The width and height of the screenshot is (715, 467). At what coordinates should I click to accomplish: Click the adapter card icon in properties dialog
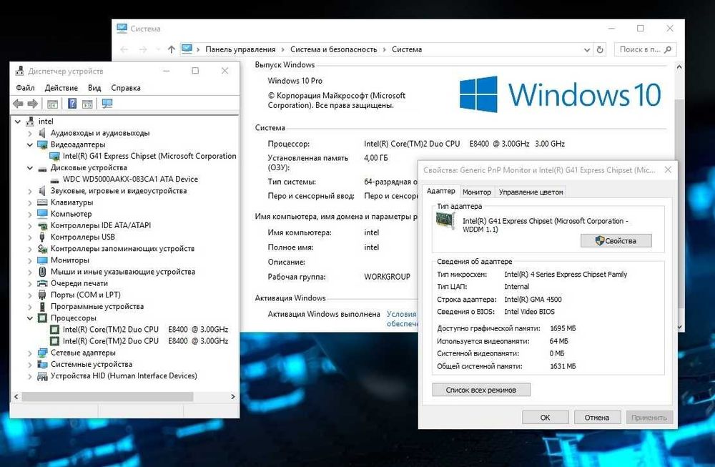tap(445, 221)
